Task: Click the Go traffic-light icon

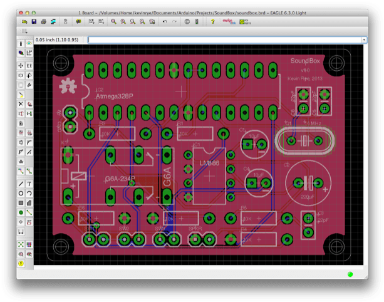Action: (x=197, y=22)
